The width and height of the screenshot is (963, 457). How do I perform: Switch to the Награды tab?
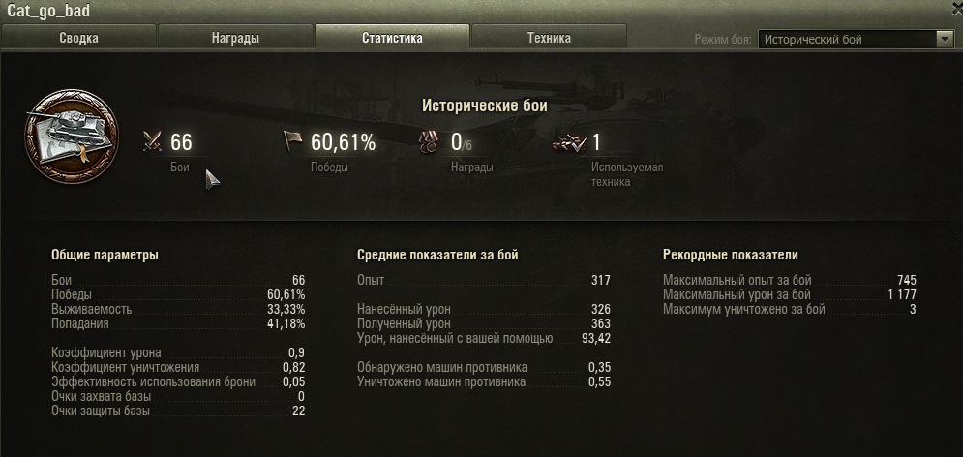click(236, 38)
